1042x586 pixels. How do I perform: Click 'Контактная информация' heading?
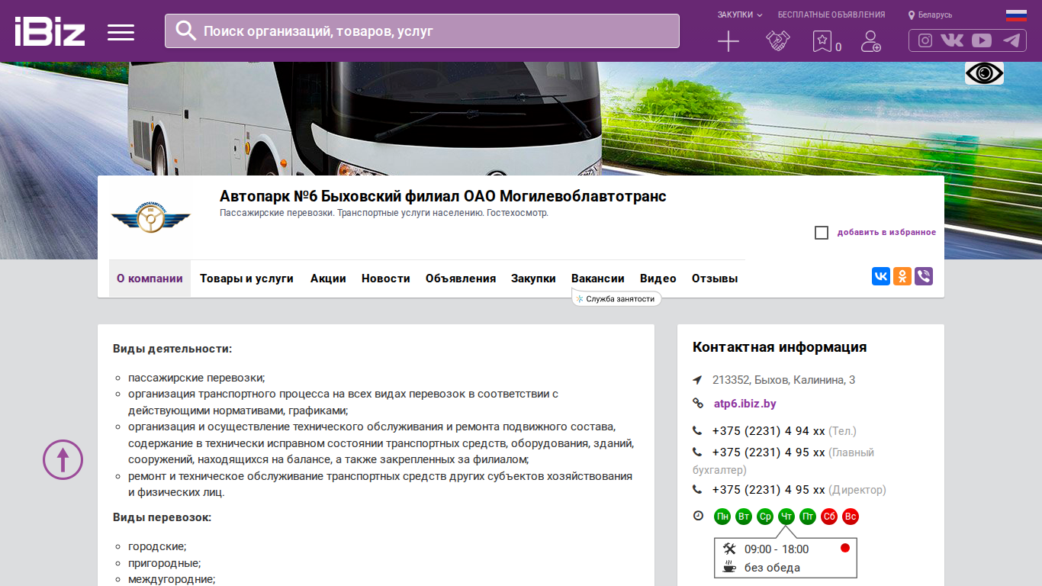(x=780, y=347)
